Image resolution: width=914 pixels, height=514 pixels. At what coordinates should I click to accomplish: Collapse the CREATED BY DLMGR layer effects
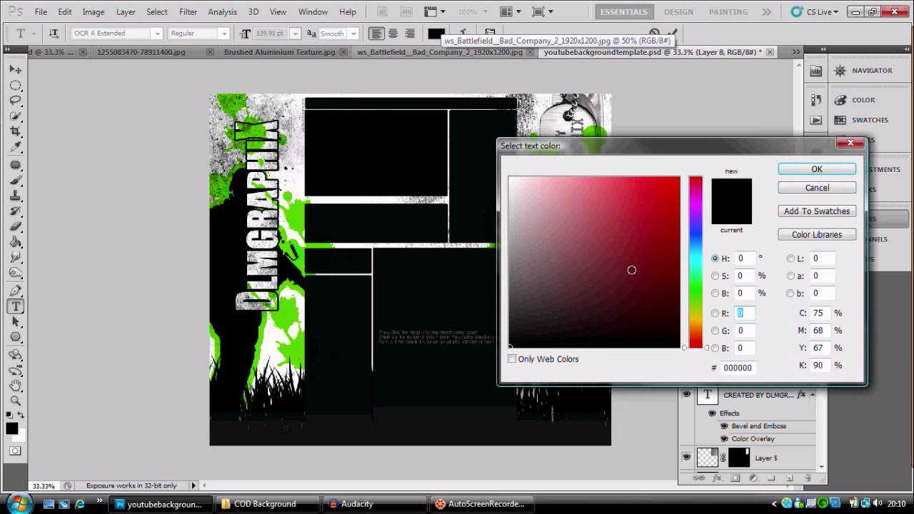(x=812, y=395)
